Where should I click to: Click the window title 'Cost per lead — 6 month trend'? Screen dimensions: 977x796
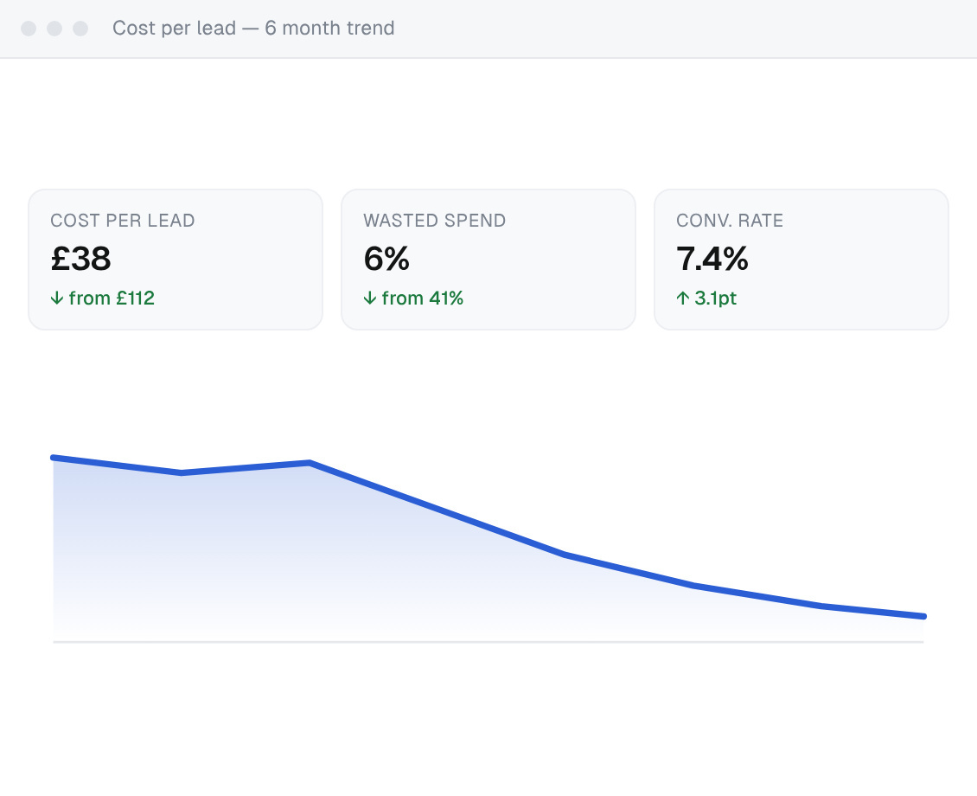[253, 28]
